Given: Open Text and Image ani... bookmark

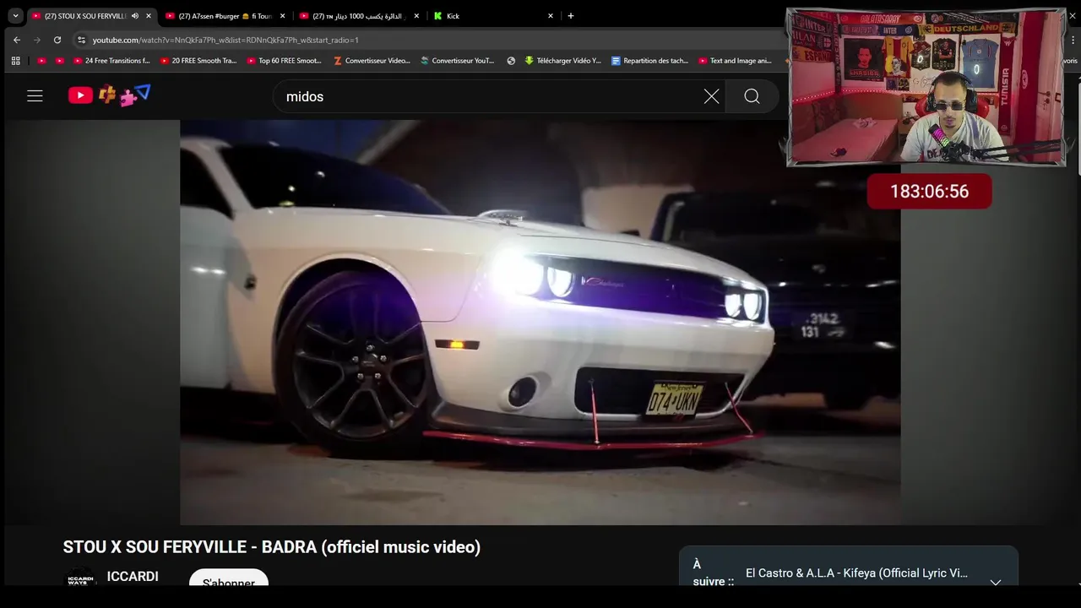Looking at the screenshot, I should tap(735, 61).
